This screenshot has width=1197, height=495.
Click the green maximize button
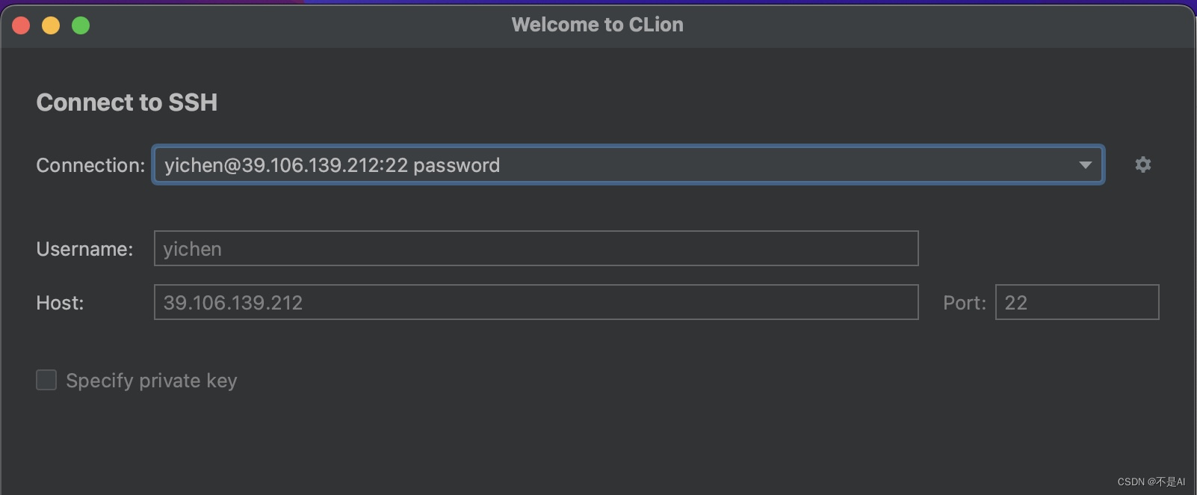coord(81,25)
